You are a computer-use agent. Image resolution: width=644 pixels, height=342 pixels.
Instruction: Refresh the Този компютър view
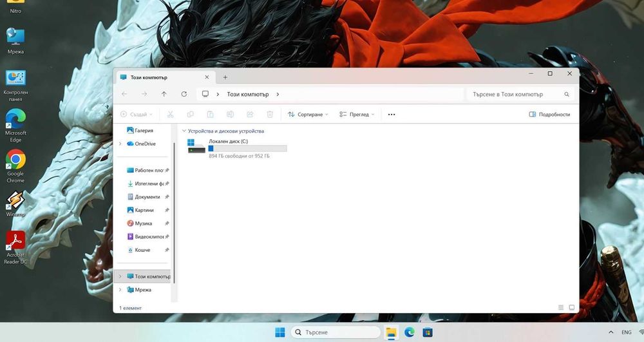(x=184, y=94)
